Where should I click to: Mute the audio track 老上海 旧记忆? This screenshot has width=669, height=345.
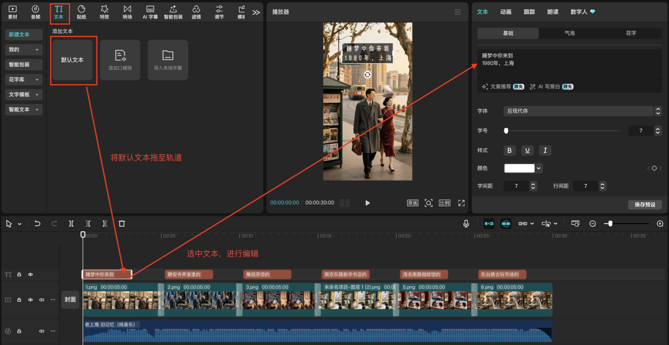click(41, 331)
